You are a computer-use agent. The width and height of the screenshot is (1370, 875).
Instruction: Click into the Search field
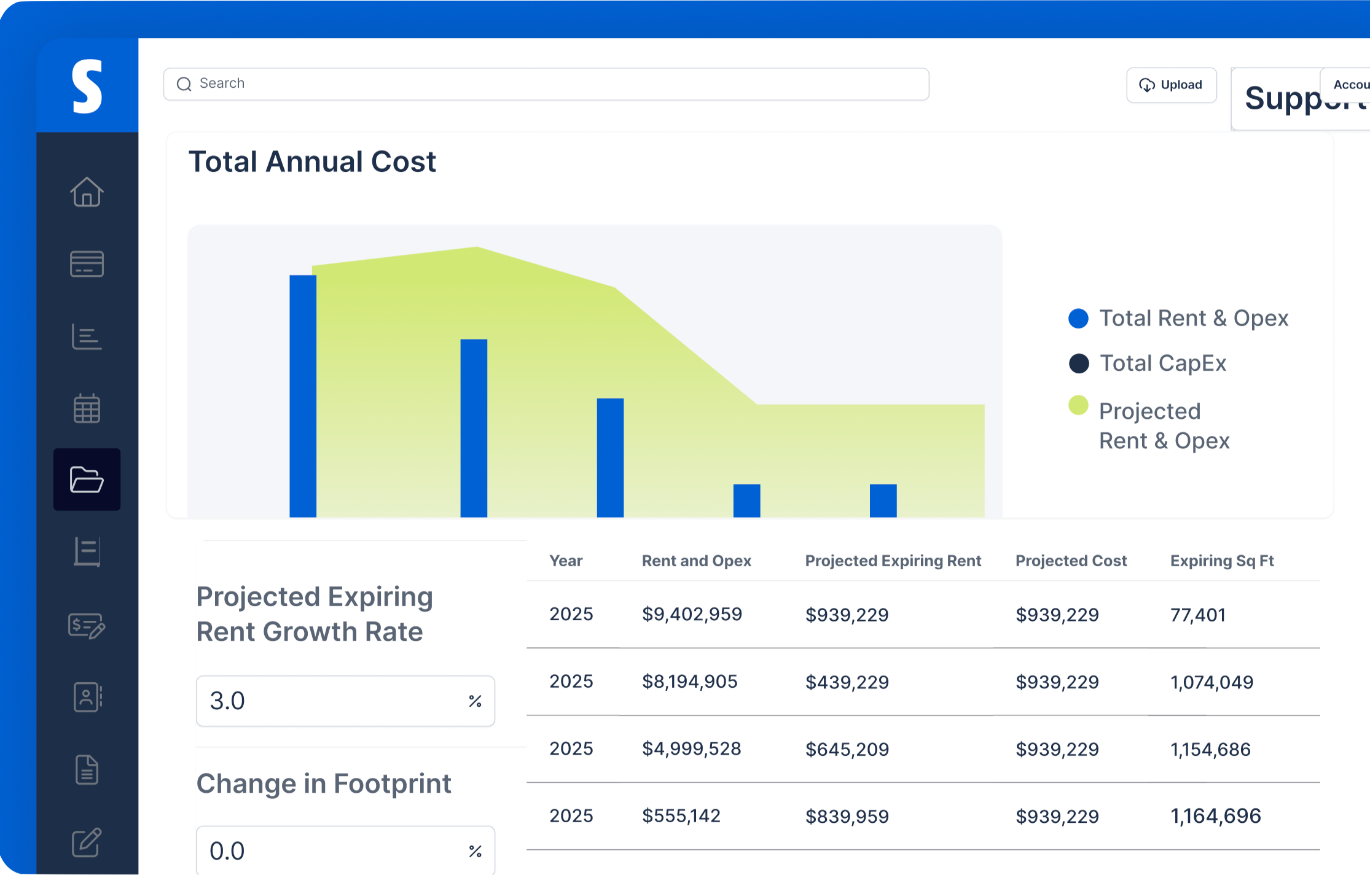tap(546, 84)
